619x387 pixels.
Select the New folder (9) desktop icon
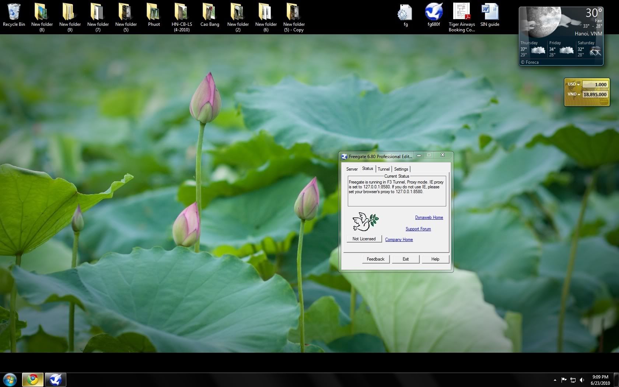pyautogui.click(x=70, y=17)
